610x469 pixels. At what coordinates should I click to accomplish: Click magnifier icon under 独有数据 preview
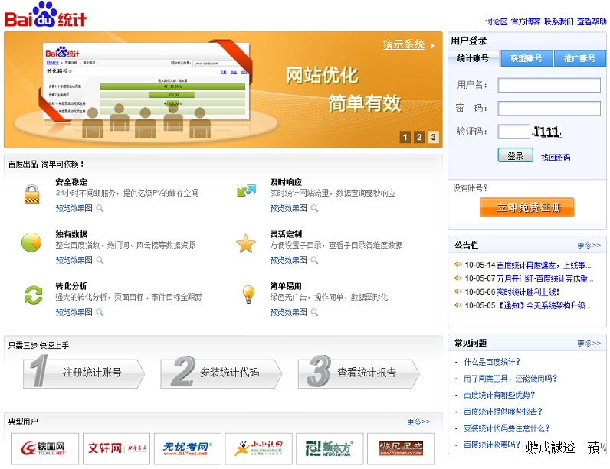(x=100, y=260)
